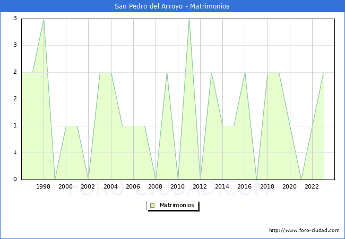Click the 2004 x-axis year label
This screenshot has height=239, width=345.
click(110, 186)
